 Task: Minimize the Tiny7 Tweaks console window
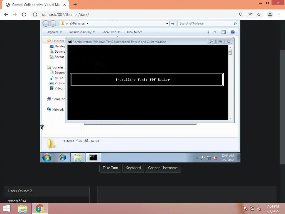(212, 42)
